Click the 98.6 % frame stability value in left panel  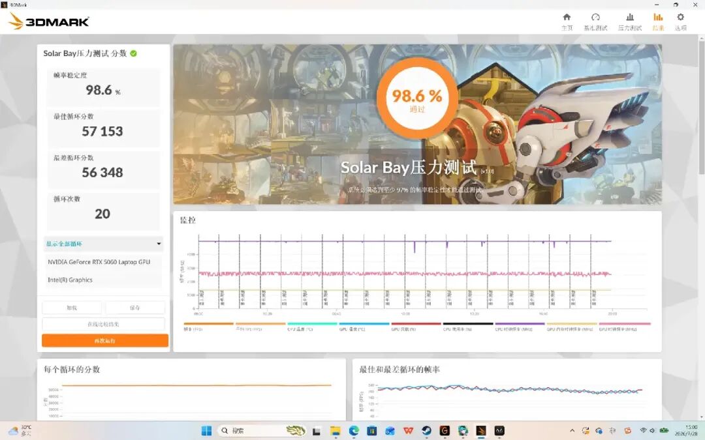103,90
